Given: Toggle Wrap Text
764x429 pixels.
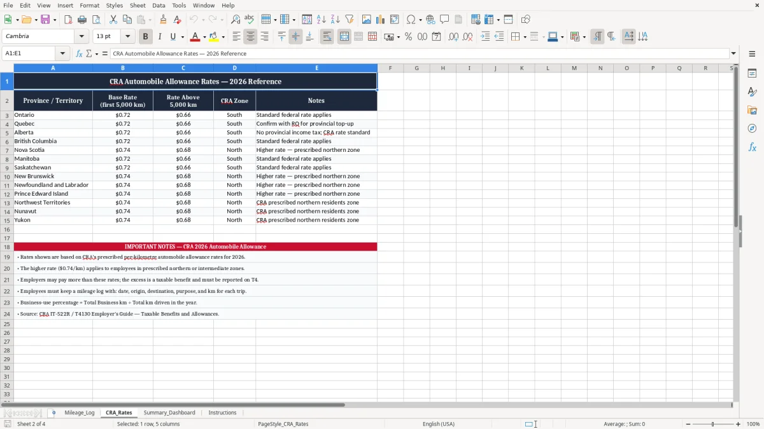Looking at the screenshot, I should tap(327, 37).
